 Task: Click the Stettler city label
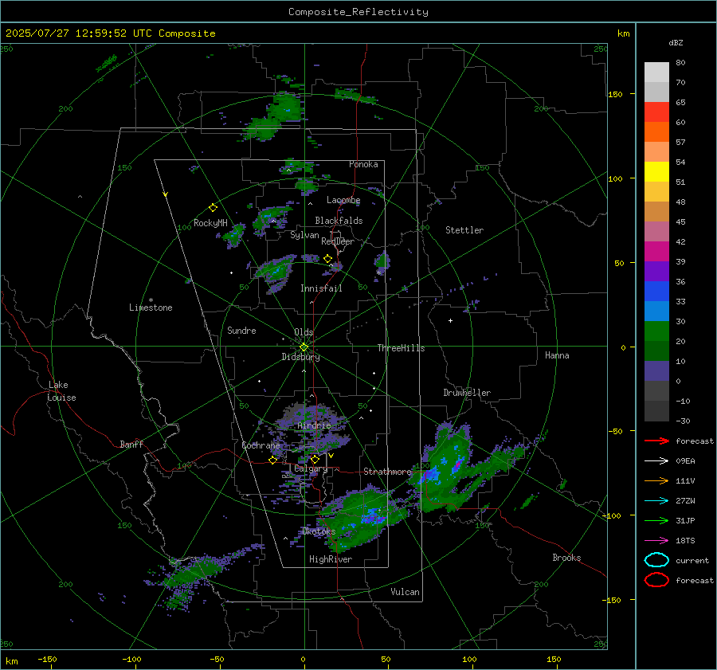pyautogui.click(x=464, y=230)
